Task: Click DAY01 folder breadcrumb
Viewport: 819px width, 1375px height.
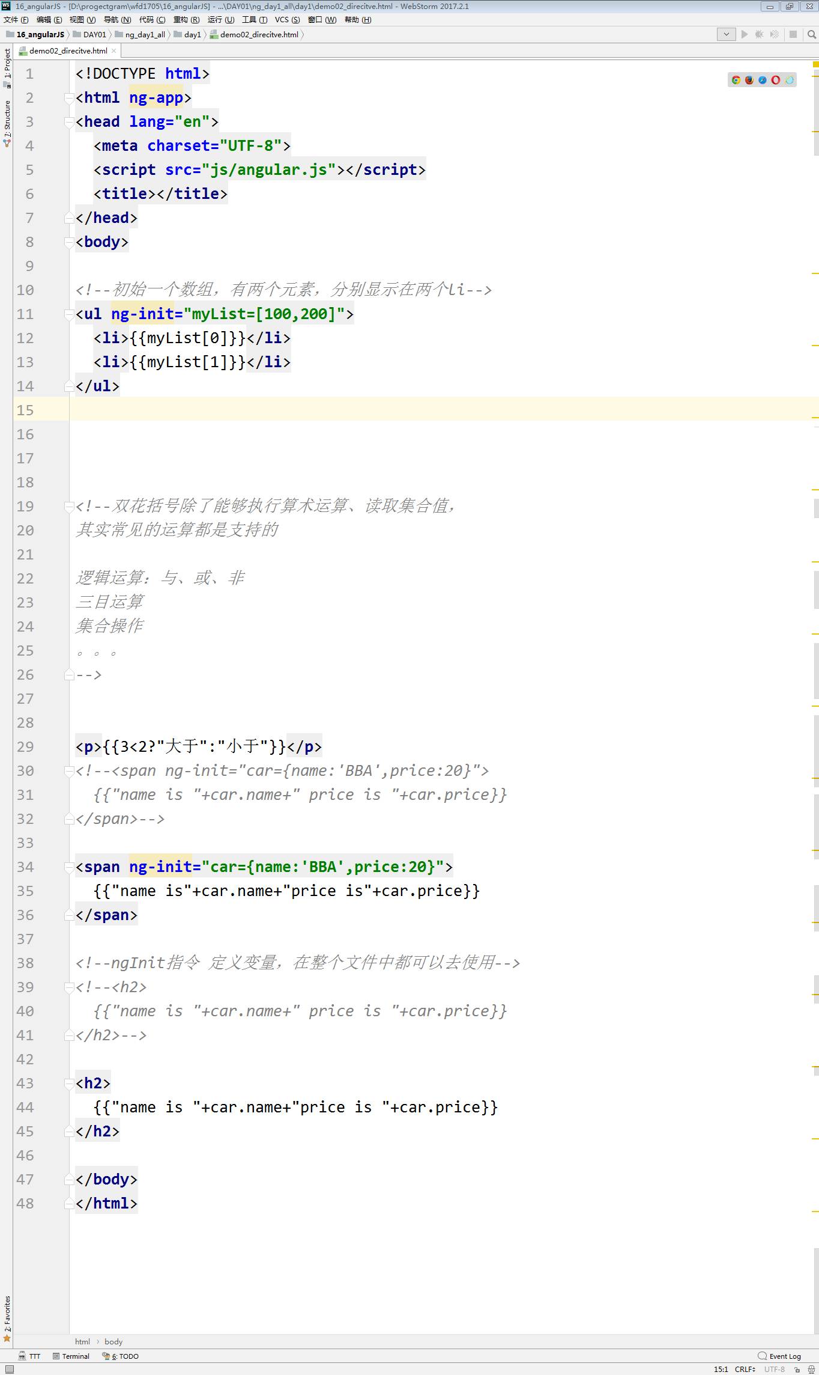Action: click(89, 34)
